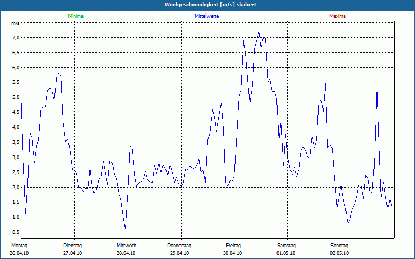Click the chart title Windgeschwindigkeit [m/s] skaliert
415x259 pixels.
(211, 5)
